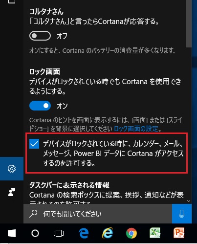This screenshot has width=197, height=244.
Task: Open Microsoft Edge from the taskbar
Action: coord(84,233)
